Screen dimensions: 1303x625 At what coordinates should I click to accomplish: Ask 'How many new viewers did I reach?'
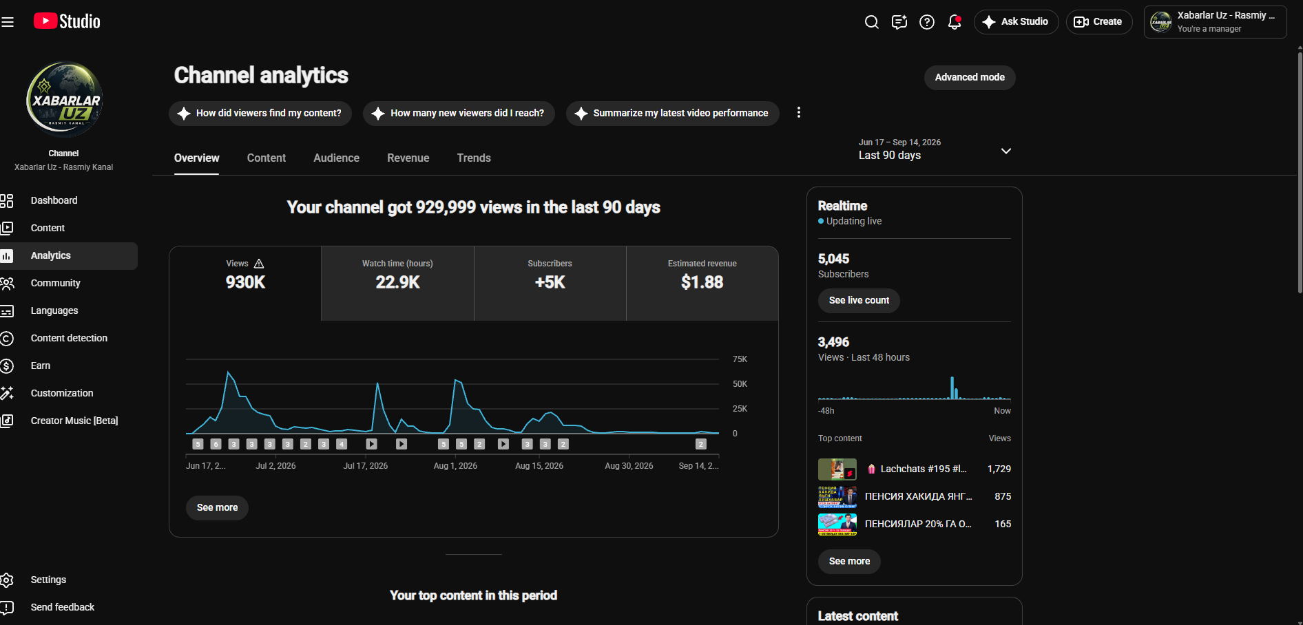[x=459, y=114]
